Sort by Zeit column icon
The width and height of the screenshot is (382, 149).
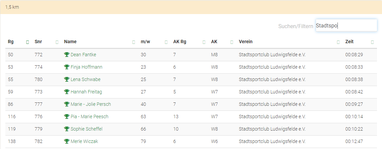(x=372, y=42)
